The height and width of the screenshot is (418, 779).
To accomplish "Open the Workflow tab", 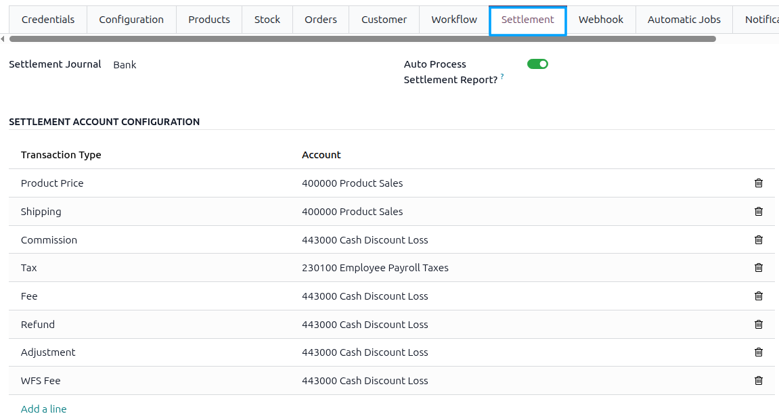I will tap(454, 20).
